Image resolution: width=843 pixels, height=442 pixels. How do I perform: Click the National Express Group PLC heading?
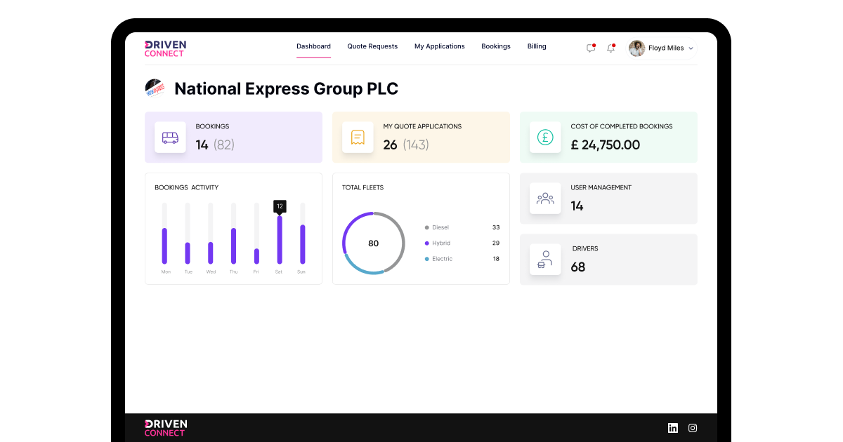286,88
